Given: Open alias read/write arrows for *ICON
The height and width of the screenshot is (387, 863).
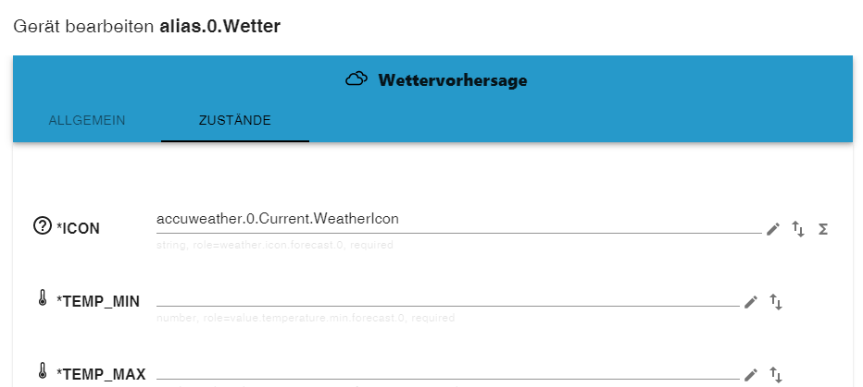Looking at the screenshot, I should pyautogui.click(x=798, y=229).
